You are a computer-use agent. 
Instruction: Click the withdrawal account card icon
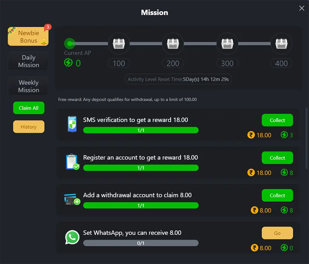click(72, 199)
